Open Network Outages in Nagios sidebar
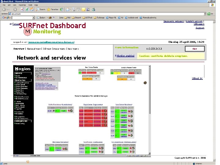 [x=22, y=99]
